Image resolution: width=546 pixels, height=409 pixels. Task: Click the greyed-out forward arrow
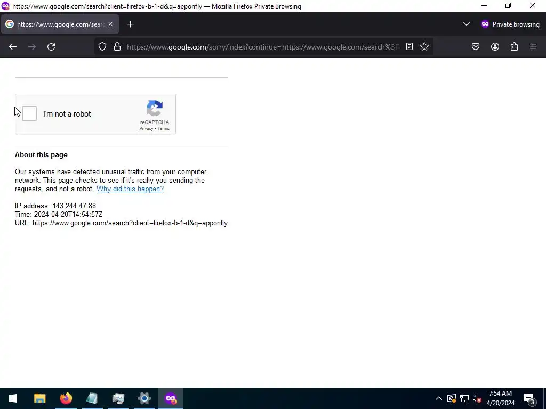coord(32,47)
